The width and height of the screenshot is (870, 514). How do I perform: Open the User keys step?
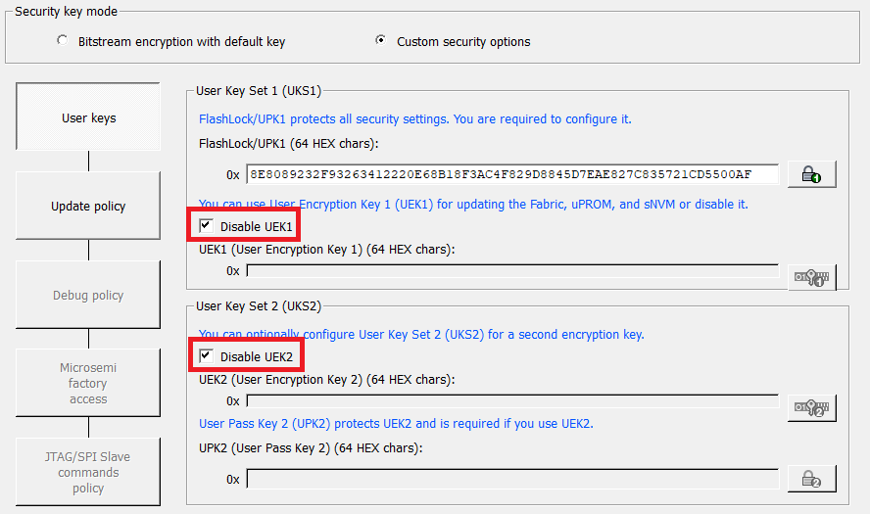(x=88, y=117)
